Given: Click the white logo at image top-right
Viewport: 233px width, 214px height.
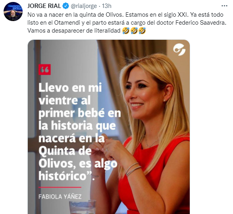Looking at the screenshot, I should click(179, 50).
